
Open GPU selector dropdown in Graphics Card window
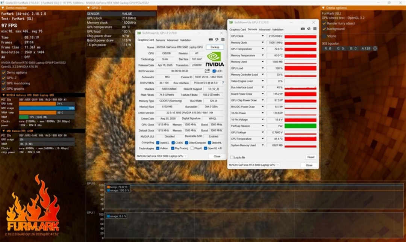pyautogui.click(x=162, y=156)
